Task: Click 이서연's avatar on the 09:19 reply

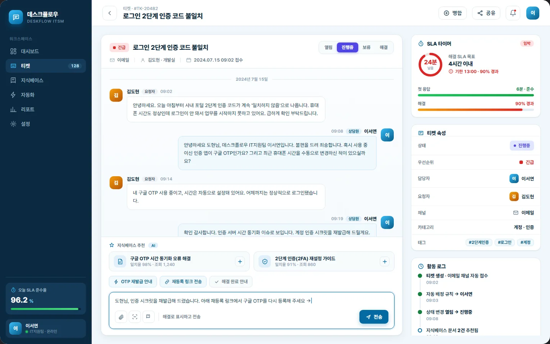Action: coord(387,223)
